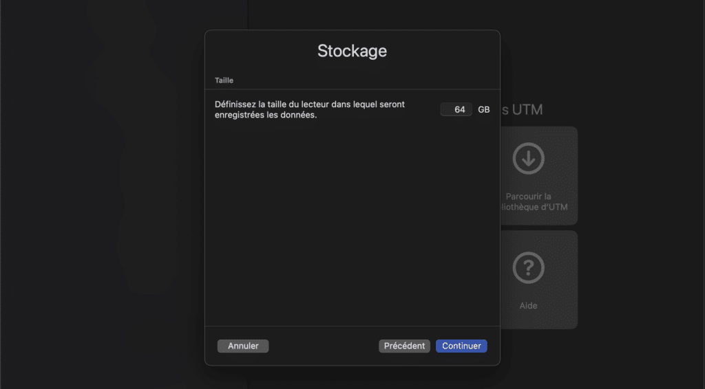Click the empty area inside Stockage dialog

[x=352, y=220]
